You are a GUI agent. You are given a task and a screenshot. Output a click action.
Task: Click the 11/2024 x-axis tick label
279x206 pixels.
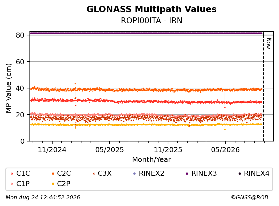(52, 150)
